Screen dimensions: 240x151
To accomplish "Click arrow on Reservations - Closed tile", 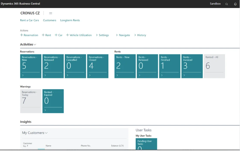I will (90, 75).
